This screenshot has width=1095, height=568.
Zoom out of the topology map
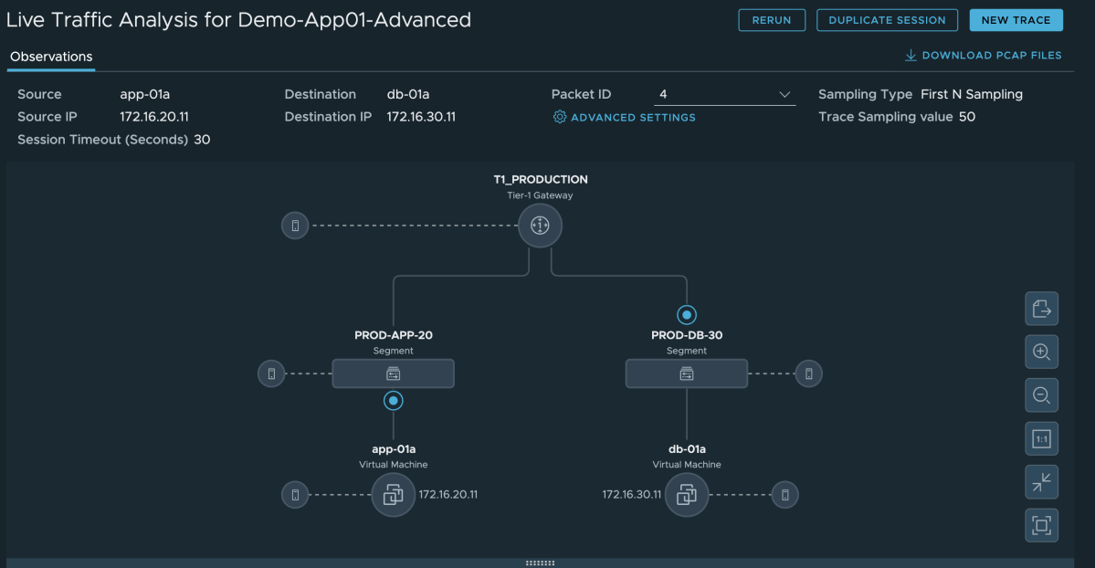click(x=1041, y=395)
